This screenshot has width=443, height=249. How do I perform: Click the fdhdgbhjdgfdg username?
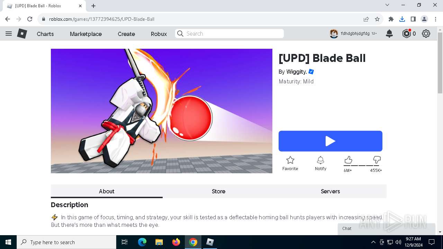pyautogui.click(x=355, y=34)
